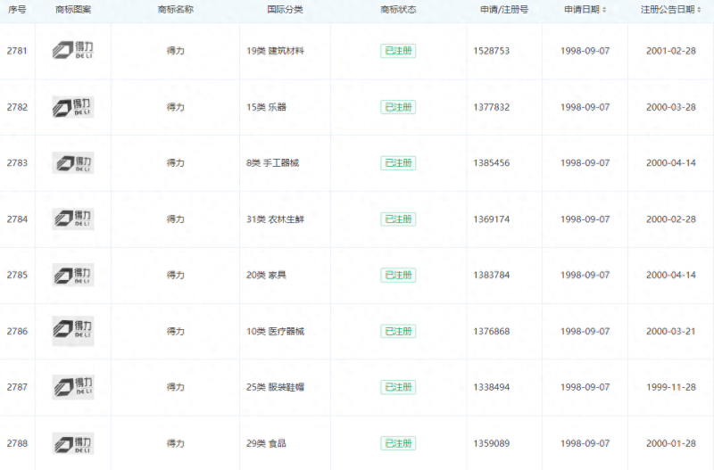The height and width of the screenshot is (470, 714).
Task: View trademark logo in row 2786
Action: (x=72, y=331)
